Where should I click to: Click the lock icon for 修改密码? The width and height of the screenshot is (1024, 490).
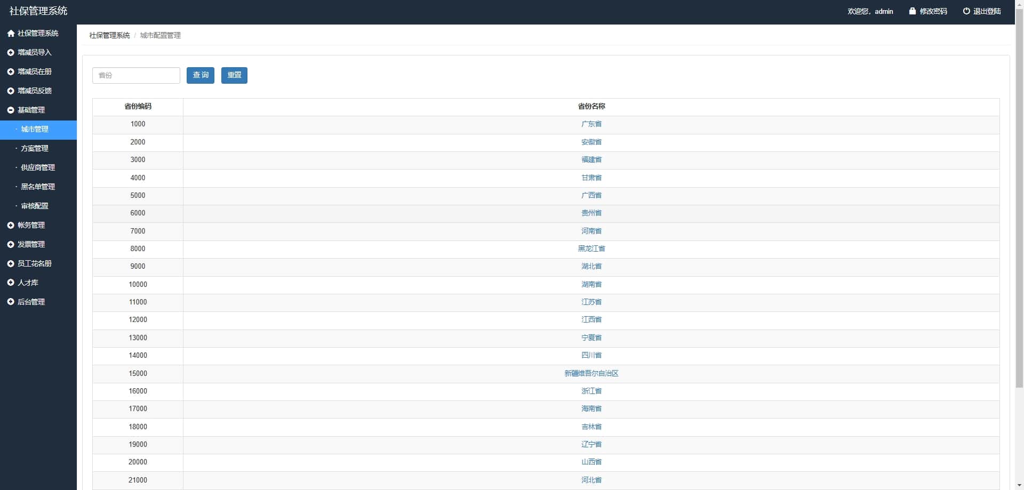click(x=913, y=11)
